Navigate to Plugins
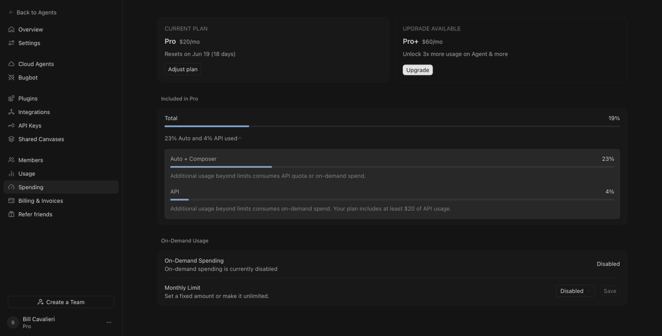Screen dimensions: 662x336 [61, 99]
